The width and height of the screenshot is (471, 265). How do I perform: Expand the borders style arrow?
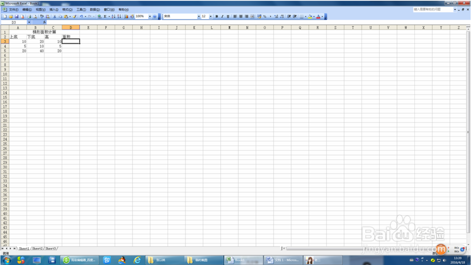click(x=306, y=16)
